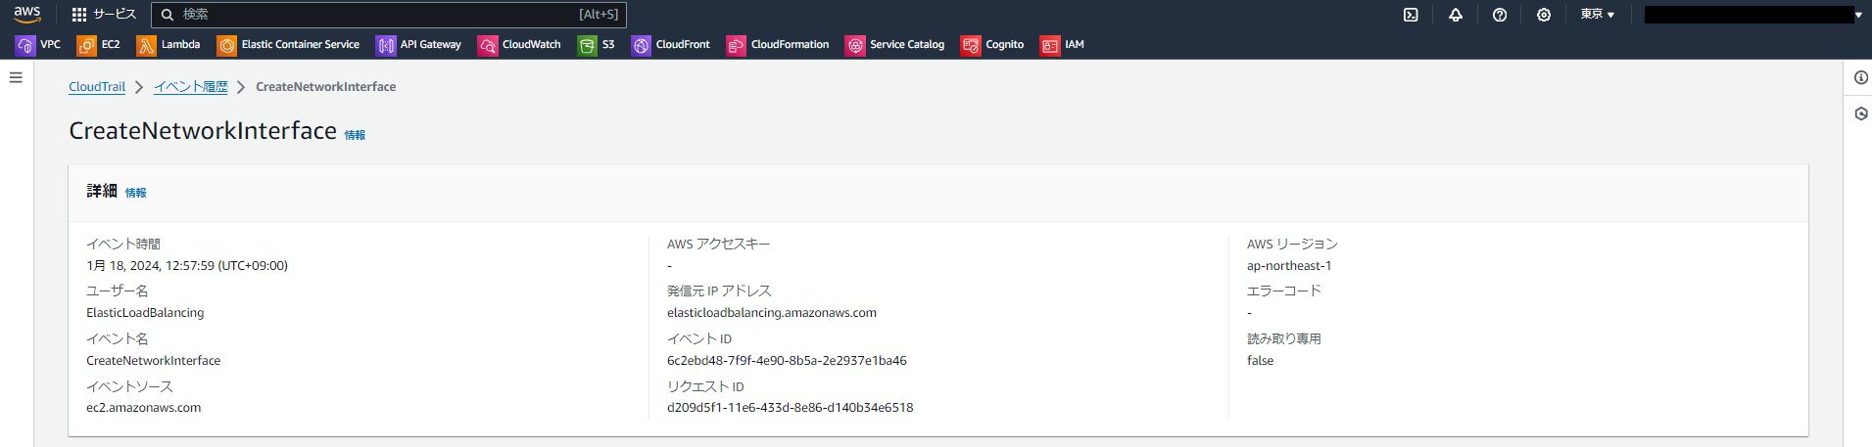Open the services grid menu
Image resolution: width=1872 pixels, height=447 pixels.
click(79, 15)
